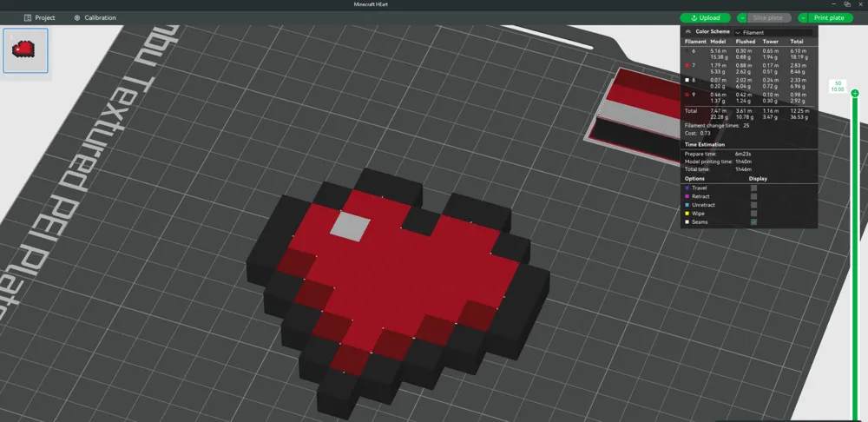Click the Upload arrow icon
Screen dimensions: 868x422
[x=694, y=17]
